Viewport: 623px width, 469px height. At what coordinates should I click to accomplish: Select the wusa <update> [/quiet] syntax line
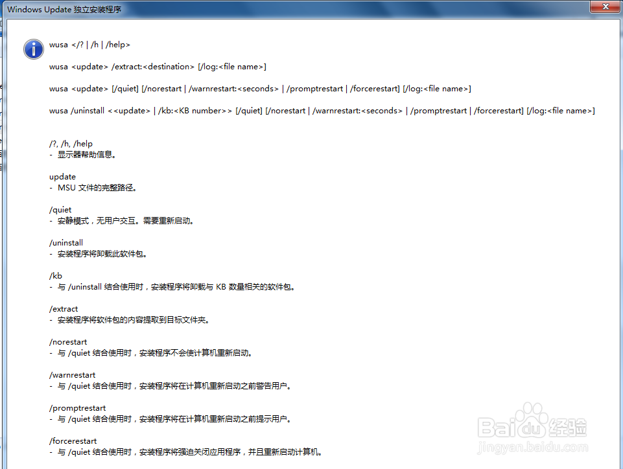click(260, 89)
